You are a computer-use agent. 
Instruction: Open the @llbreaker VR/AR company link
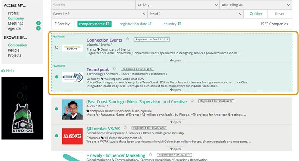click(103, 128)
